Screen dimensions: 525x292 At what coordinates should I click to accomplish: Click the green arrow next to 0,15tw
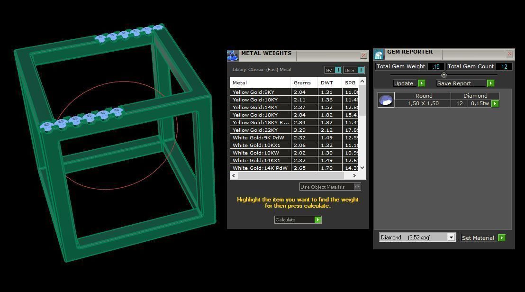495,103
